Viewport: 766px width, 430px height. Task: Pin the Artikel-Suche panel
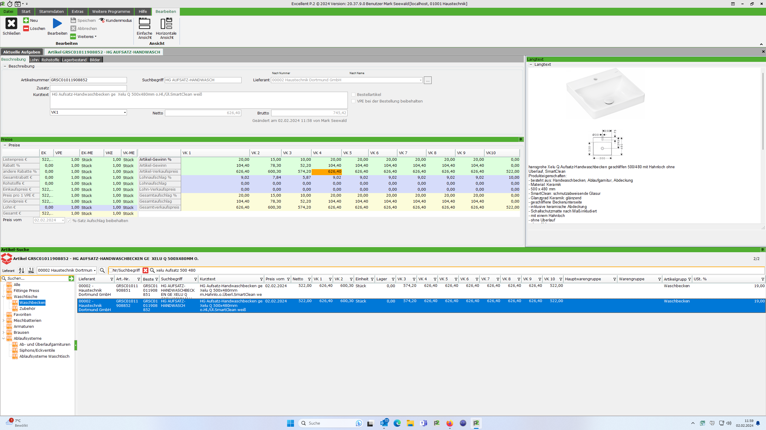click(x=762, y=250)
